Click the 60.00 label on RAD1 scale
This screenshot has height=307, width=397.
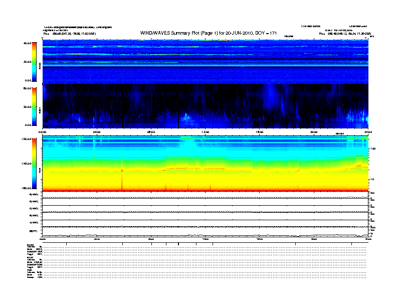tap(28, 88)
